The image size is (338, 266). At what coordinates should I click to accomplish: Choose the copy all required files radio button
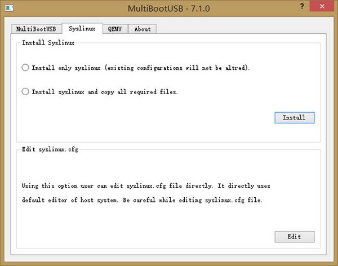pos(25,91)
